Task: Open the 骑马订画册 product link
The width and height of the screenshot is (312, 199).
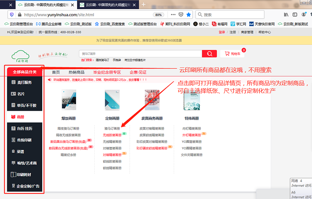Action: 112,129
